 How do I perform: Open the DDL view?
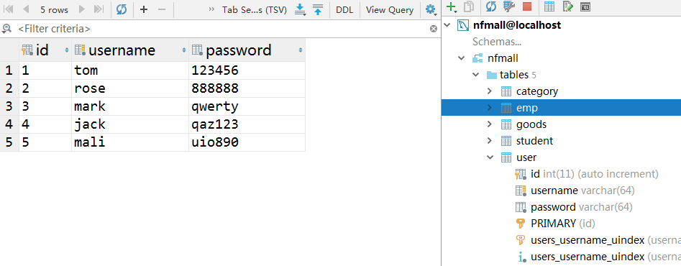pos(344,9)
